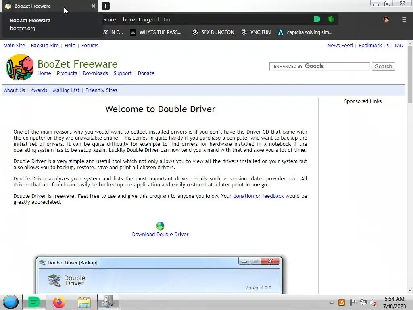Viewport: 413px width, 310px height.
Task: Click Bookmark Us link
Action: point(373,45)
